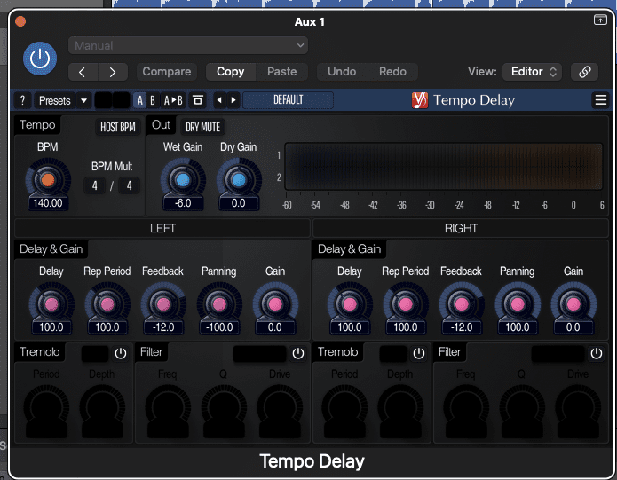Expand the Presets dropdown arrow
Image resolution: width=617 pixels, height=480 pixels.
coord(83,100)
